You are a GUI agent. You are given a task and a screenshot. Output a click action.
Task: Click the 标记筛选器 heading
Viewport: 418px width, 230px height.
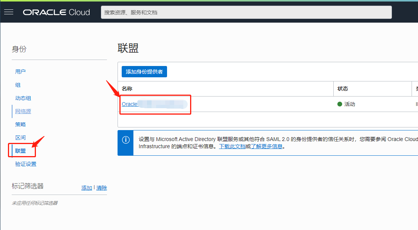[28, 186]
